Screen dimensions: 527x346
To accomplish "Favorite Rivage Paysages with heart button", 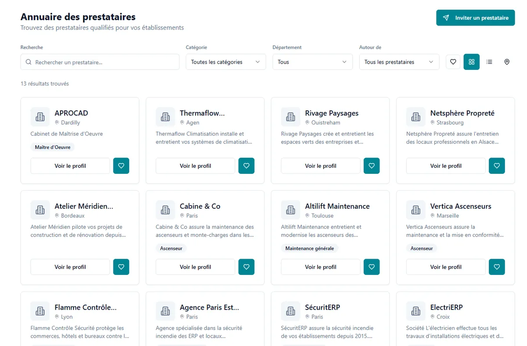I will click(372, 166).
